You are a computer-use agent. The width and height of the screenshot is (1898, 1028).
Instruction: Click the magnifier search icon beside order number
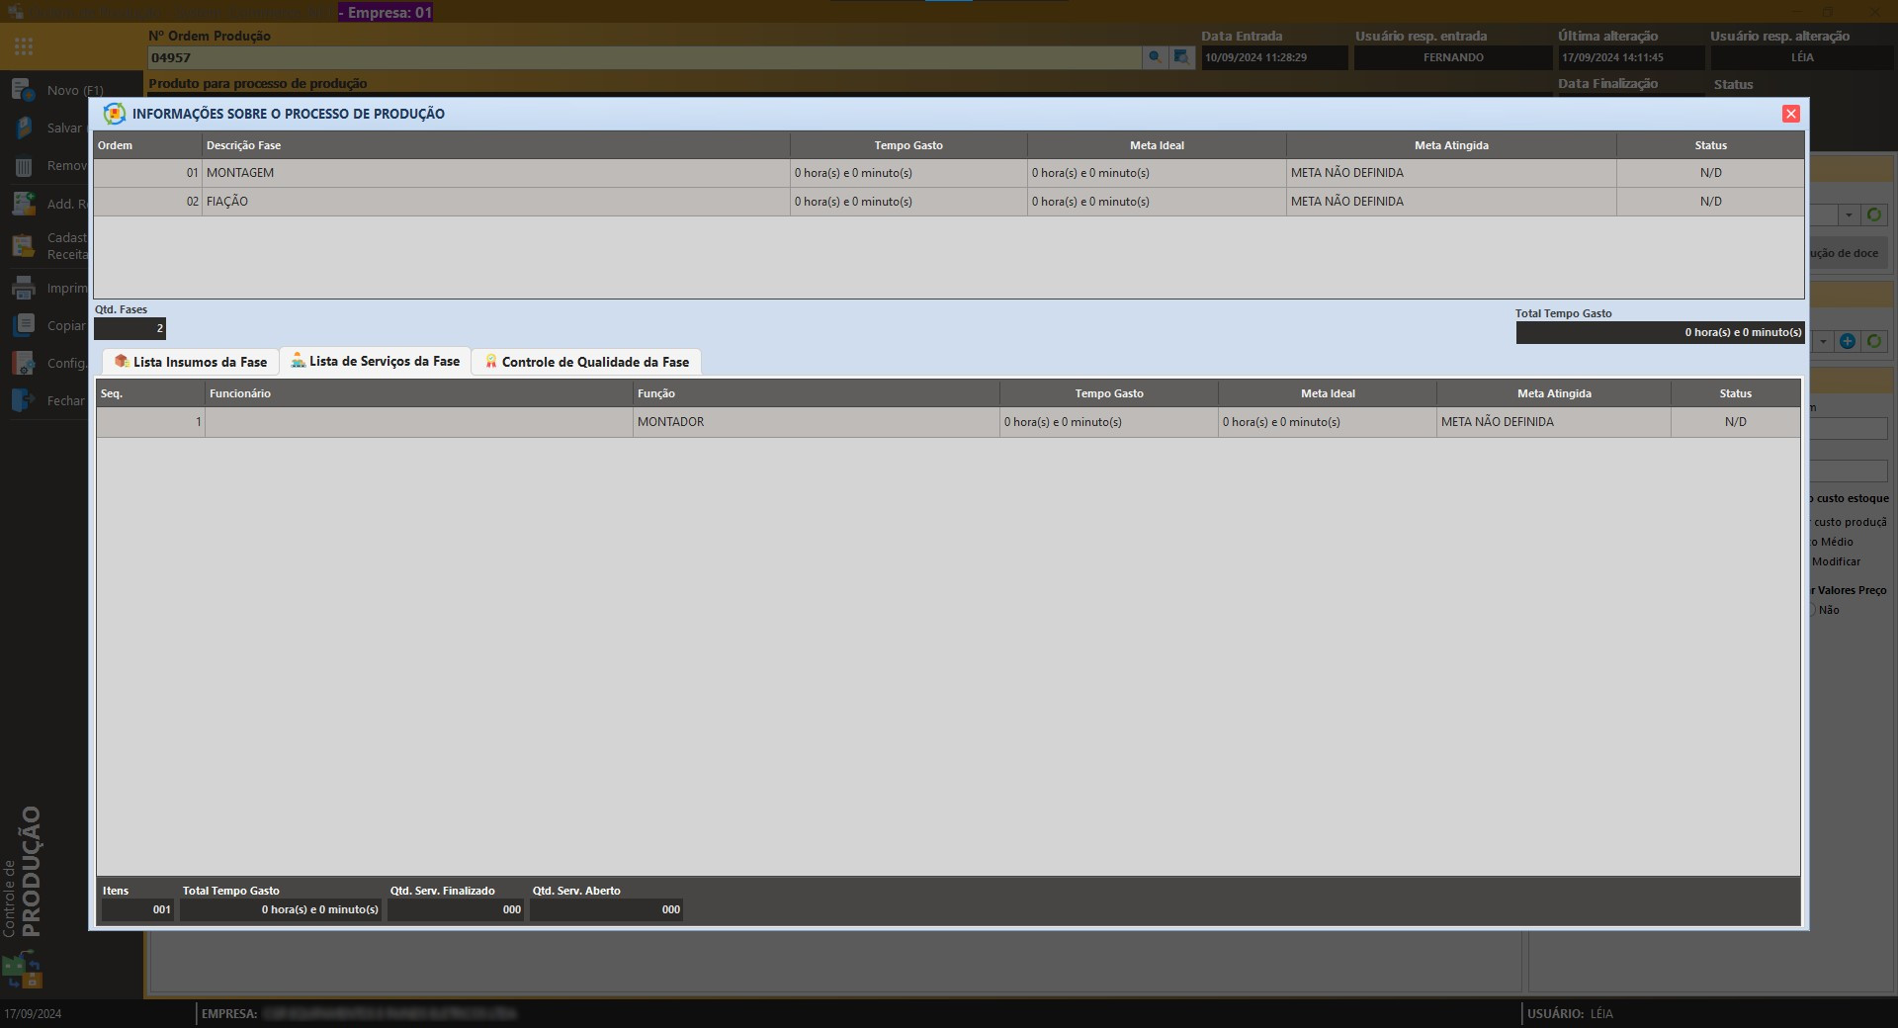point(1154,57)
